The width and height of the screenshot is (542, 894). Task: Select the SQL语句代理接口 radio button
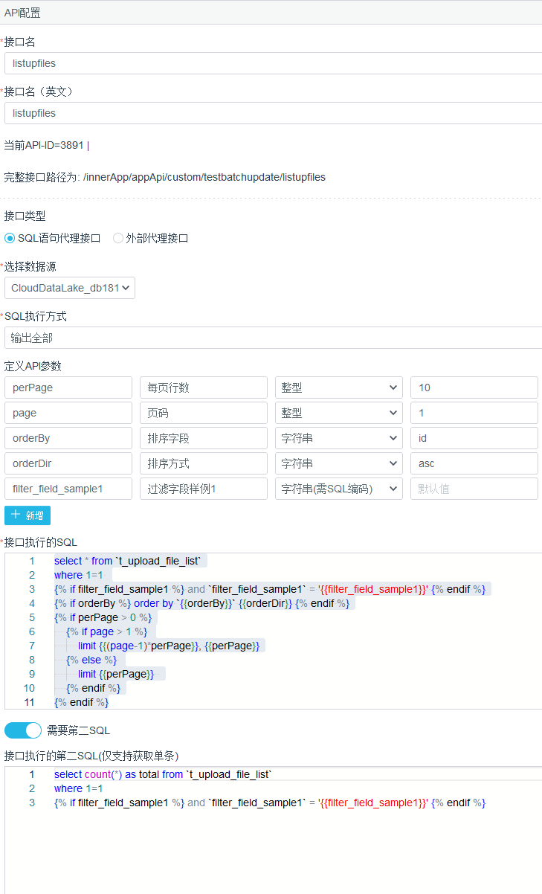10,238
